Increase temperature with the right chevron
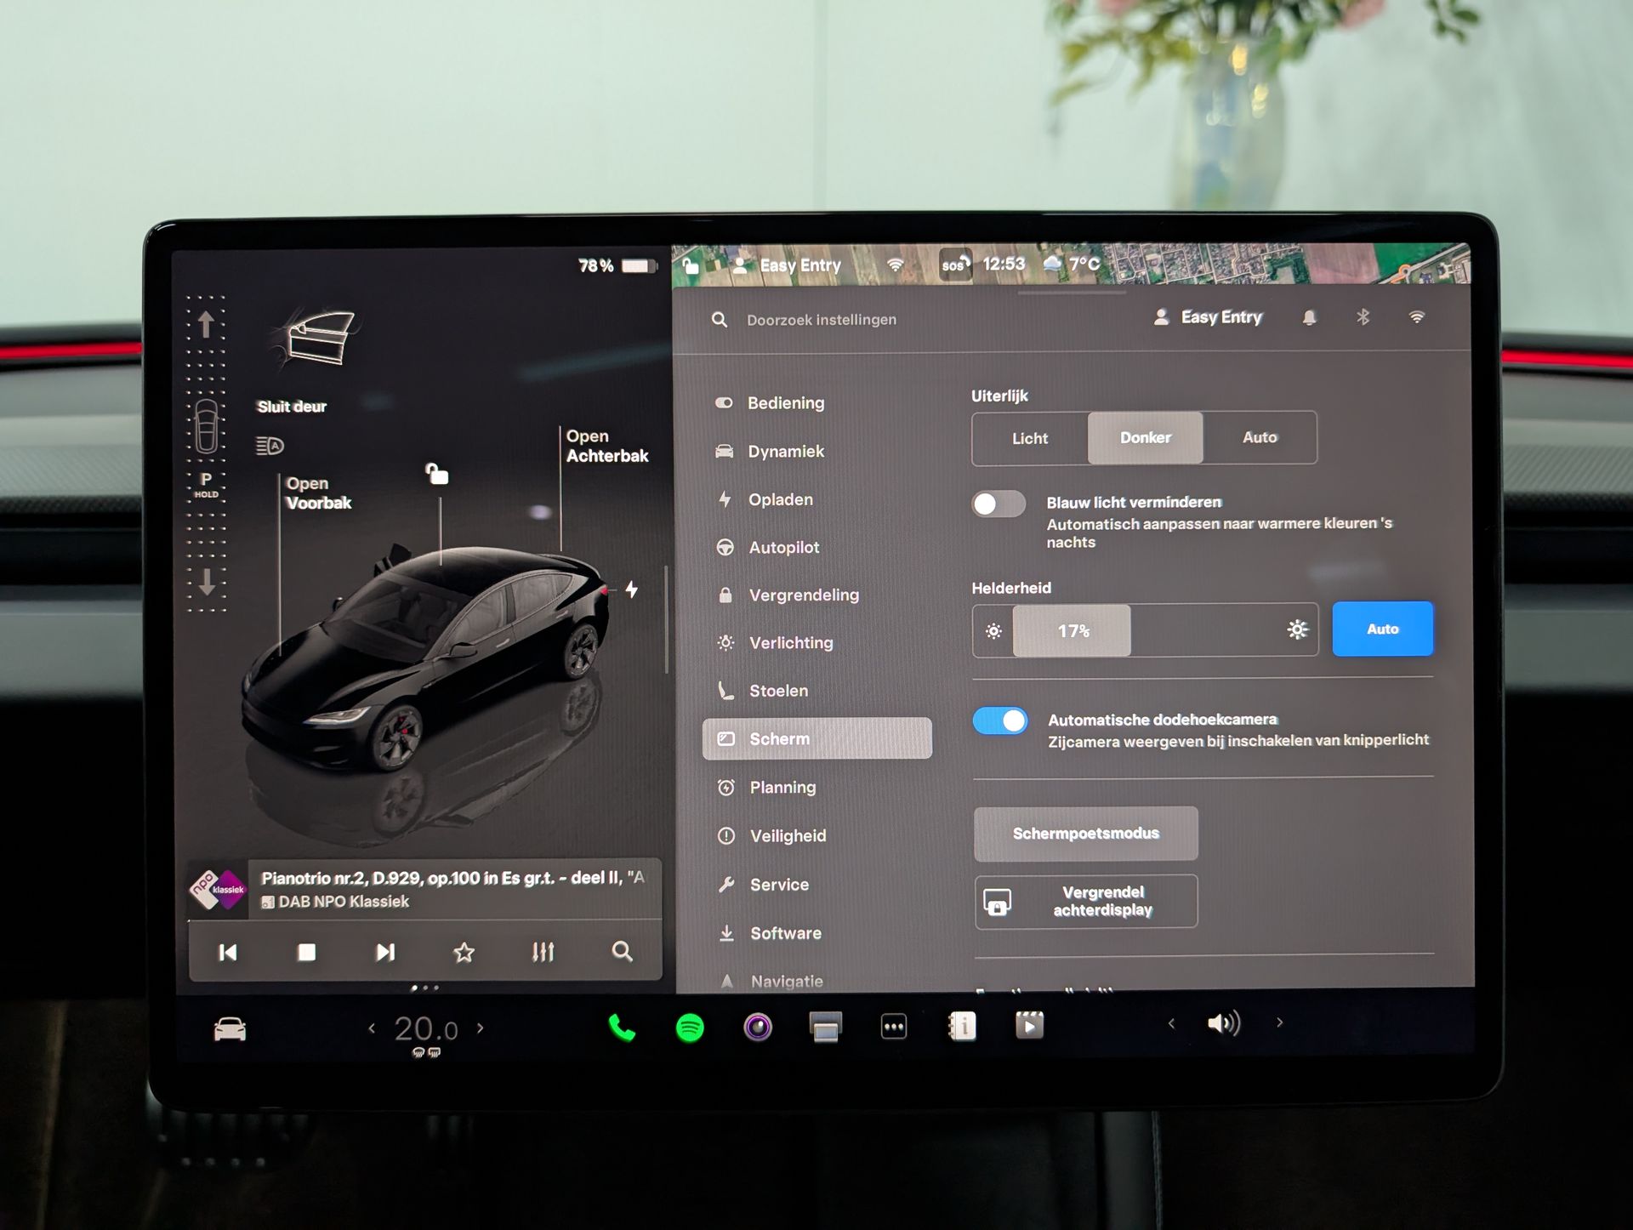The height and width of the screenshot is (1230, 1633). tap(481, 1028)
